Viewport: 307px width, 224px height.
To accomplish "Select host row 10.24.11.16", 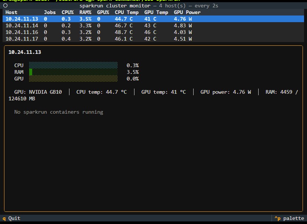I will [x=153, y=32].
